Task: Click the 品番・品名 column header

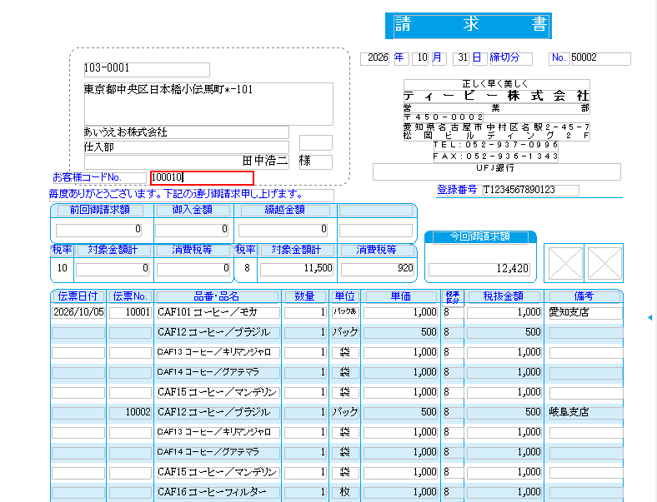Action: [217, 296]
